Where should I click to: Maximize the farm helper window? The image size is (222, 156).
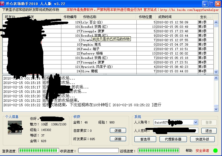pos(211,4)
